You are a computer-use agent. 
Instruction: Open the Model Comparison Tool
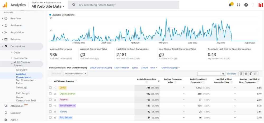[x=26, y=99]
